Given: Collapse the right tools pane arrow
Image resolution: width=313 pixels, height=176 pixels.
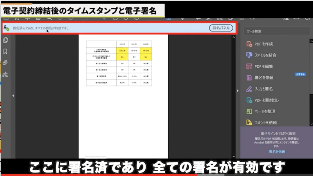Looking at the screenshot, I should pyautogui.click(x=238, y=91).
